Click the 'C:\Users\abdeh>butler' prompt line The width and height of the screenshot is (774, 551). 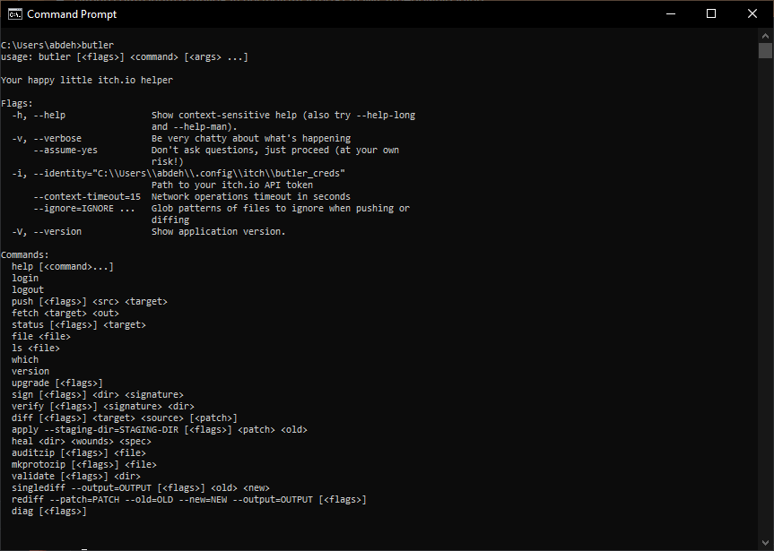pos(57,46)
